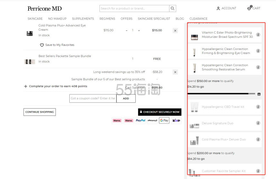Click the $135.80 cart subtotal value
The height and width of the screenshot is (179, 276).
click(157, 87)
